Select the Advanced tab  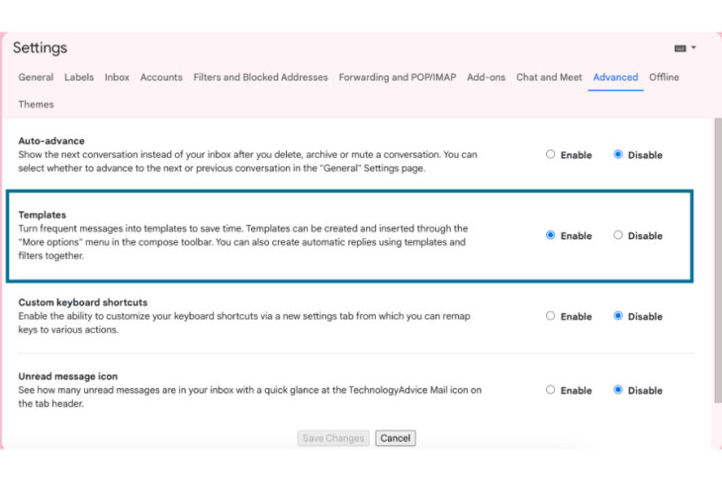(615, 77)
